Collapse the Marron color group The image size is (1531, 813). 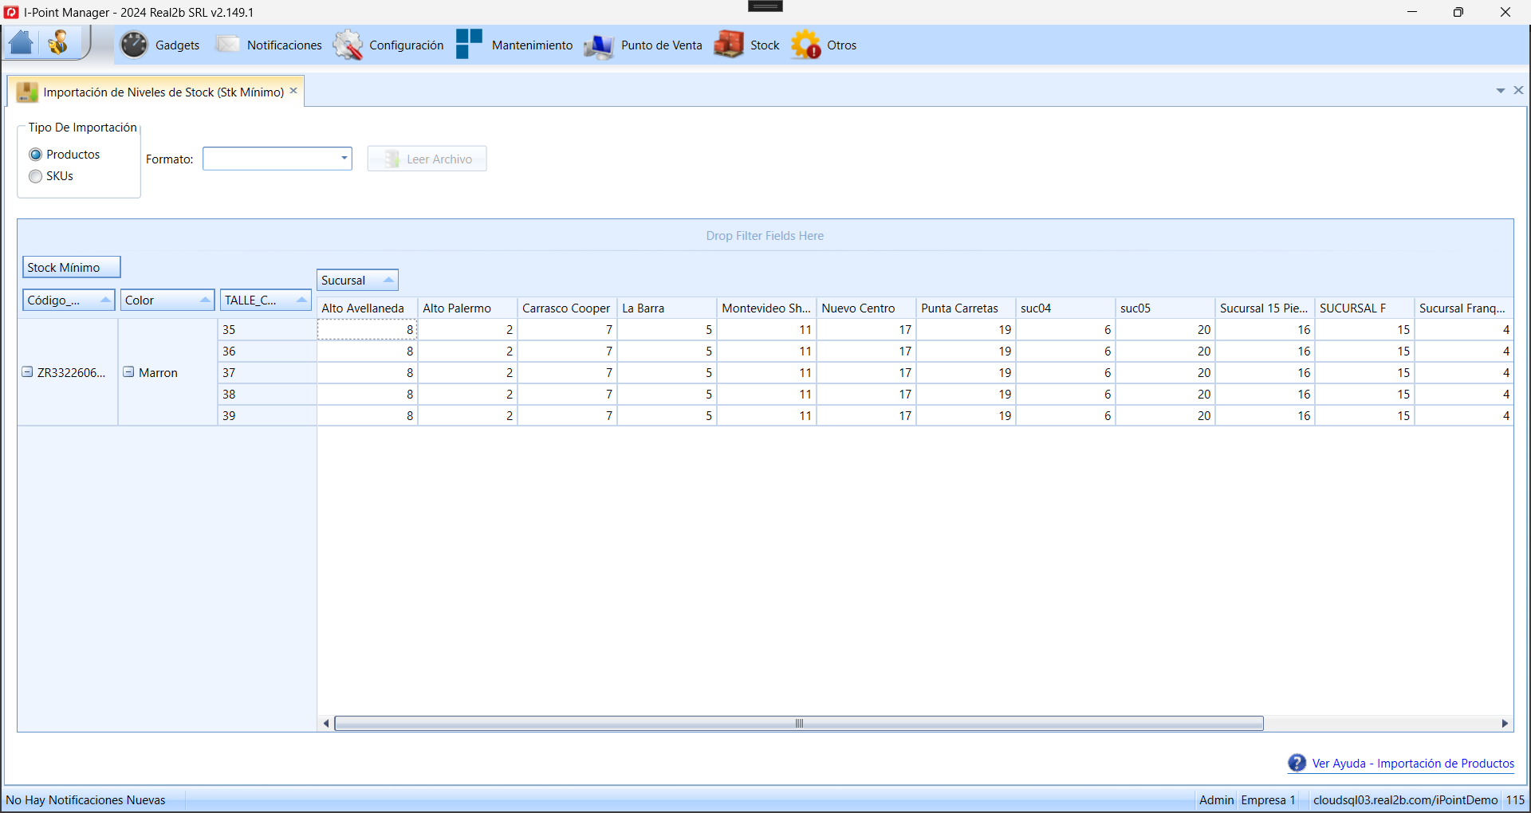coord(128,372)
